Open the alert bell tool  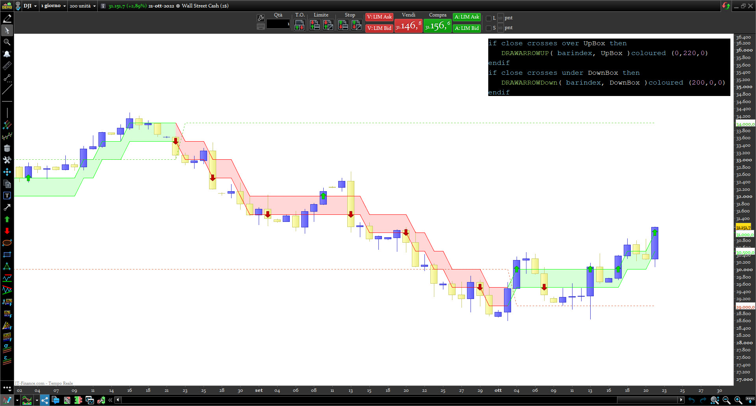pyautogui.click(x=7, y=54)
